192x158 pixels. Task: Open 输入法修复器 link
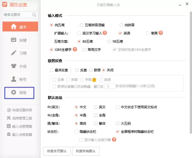(20, 135)
